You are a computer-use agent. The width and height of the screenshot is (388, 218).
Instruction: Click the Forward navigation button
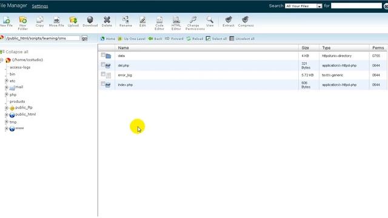[x=174, y=39]
